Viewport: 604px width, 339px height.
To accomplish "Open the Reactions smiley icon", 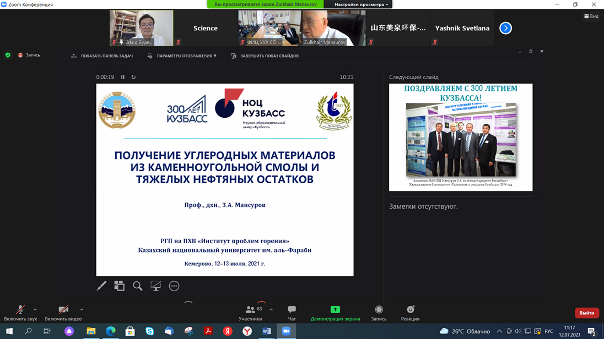I will (x=410, y=313).
